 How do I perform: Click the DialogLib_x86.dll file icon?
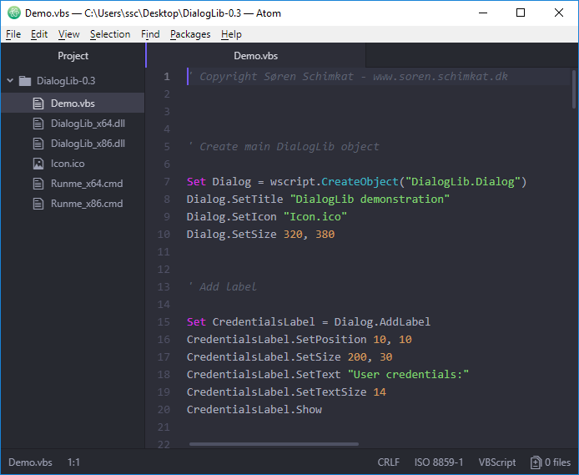click(x=38, y=144)
